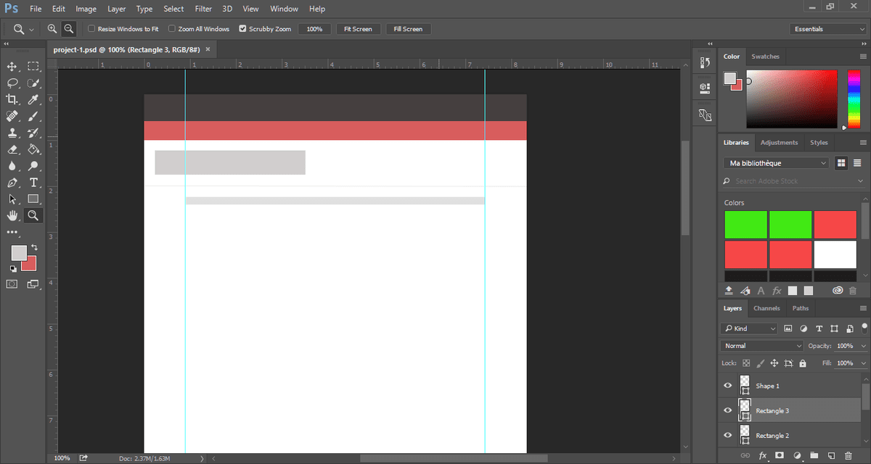Pick the white swatch in Libraries Colors
The height and width of the screenshot is (464, 871).
835,254
